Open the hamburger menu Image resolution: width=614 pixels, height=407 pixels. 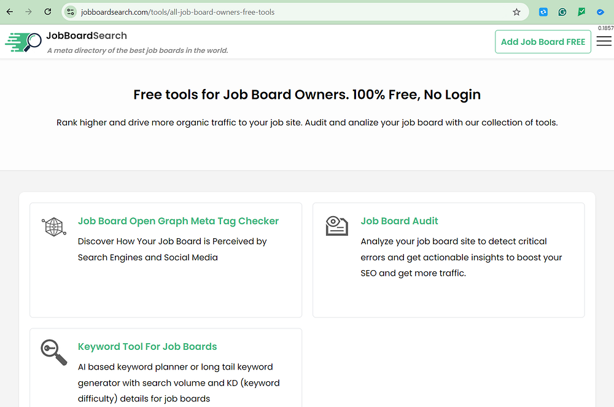pyautogui.click(x=604, y=41)
